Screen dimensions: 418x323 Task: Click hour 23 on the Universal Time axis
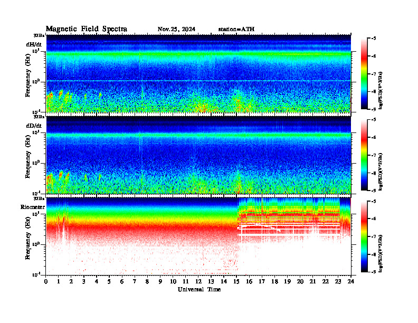pyautogui.click(x=338, y=282)
